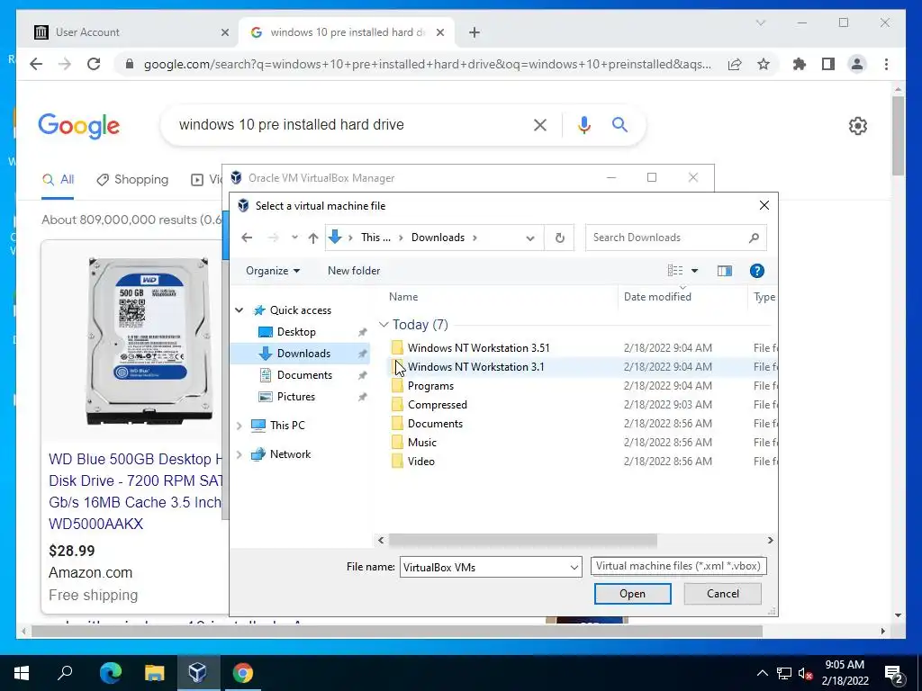This screenshot has width=922, height=691.
Task: Go up one folder level in dialog
Action: click(312, 238)
